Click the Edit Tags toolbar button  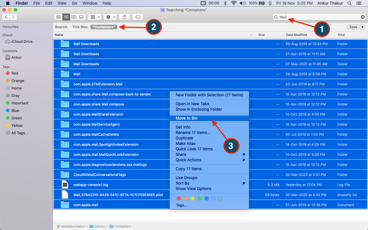coord(138,17)
